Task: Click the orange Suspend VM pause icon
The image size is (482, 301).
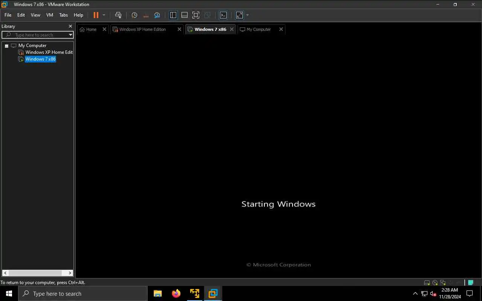Action: [96, 15]
